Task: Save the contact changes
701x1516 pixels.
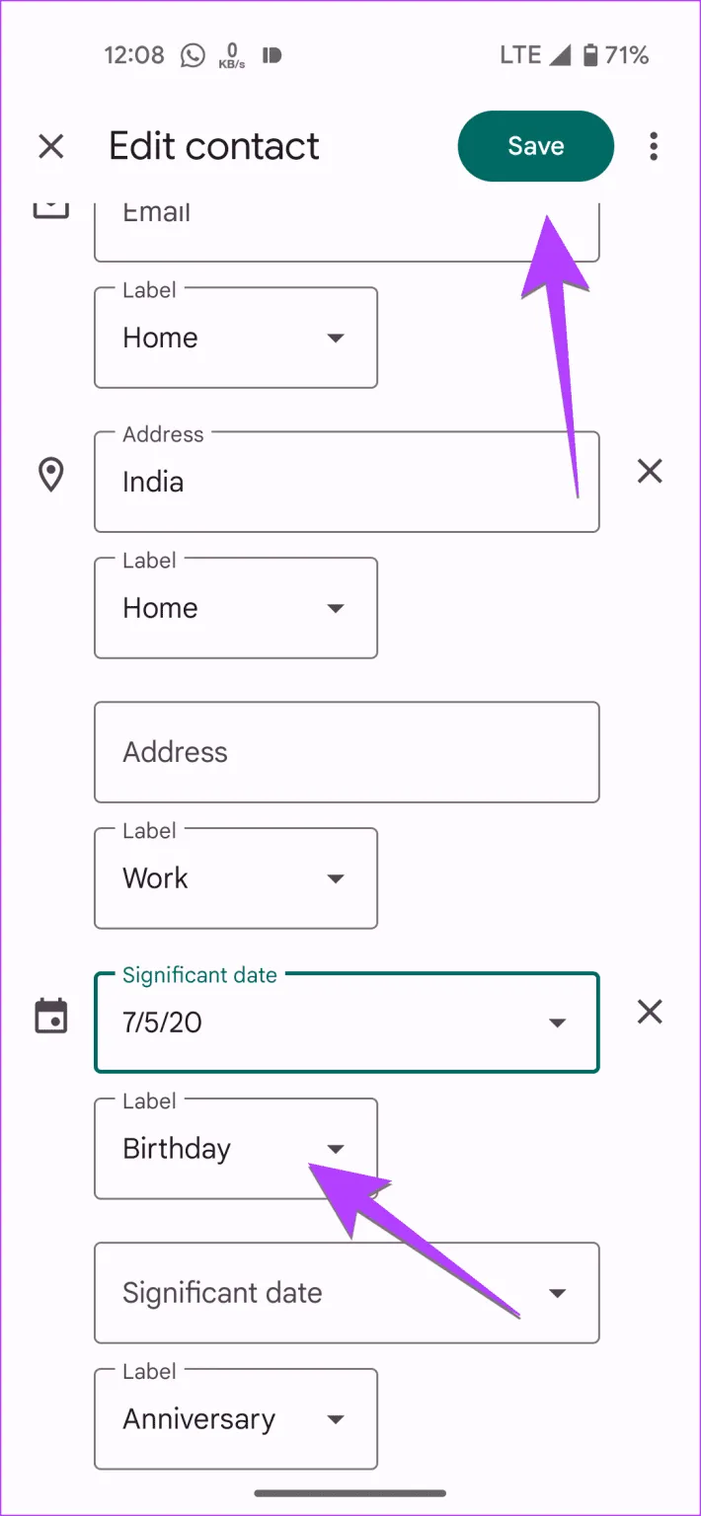Action: 535,146
